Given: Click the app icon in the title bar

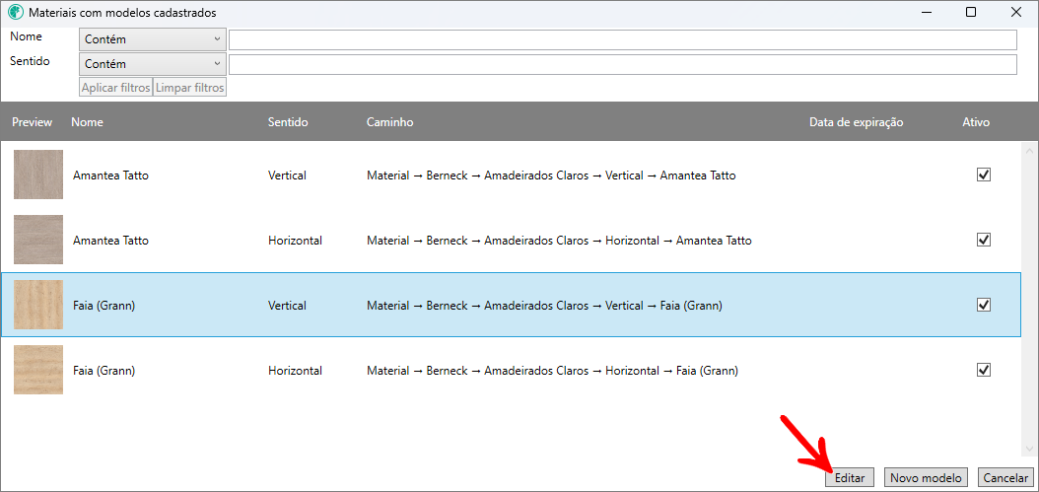Looking at the screenshot, I should tap(15, 13).
